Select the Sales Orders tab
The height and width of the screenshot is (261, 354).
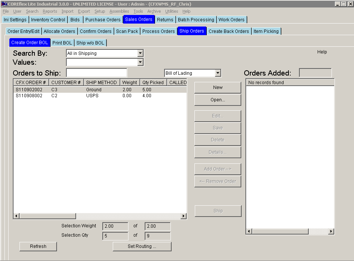[139, 19]
